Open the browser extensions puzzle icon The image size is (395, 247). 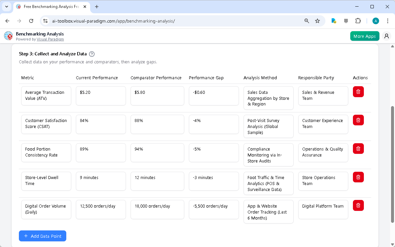[x=358, y=21]
